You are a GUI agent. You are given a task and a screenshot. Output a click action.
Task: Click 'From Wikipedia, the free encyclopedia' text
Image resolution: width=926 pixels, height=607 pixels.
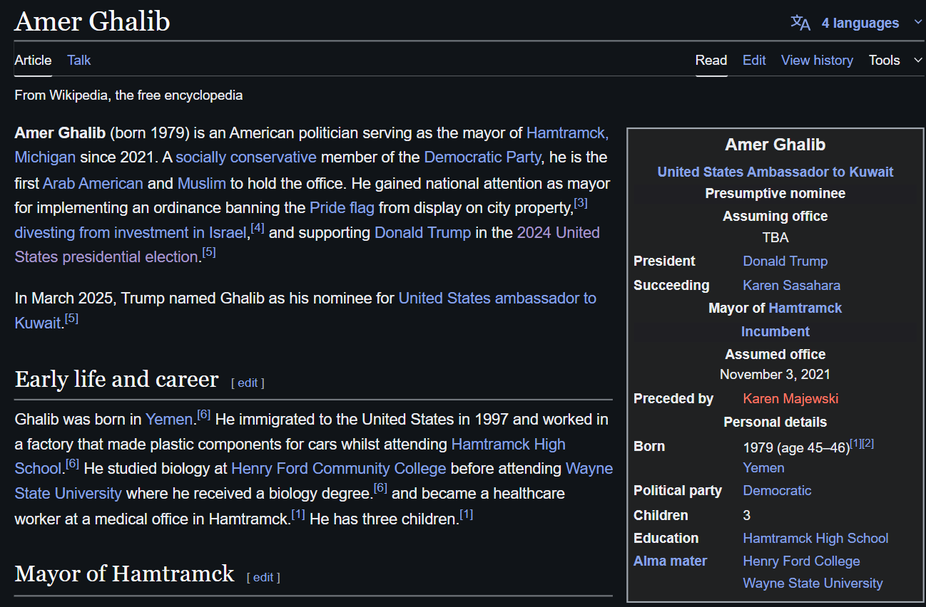click(x=128, y=95)
